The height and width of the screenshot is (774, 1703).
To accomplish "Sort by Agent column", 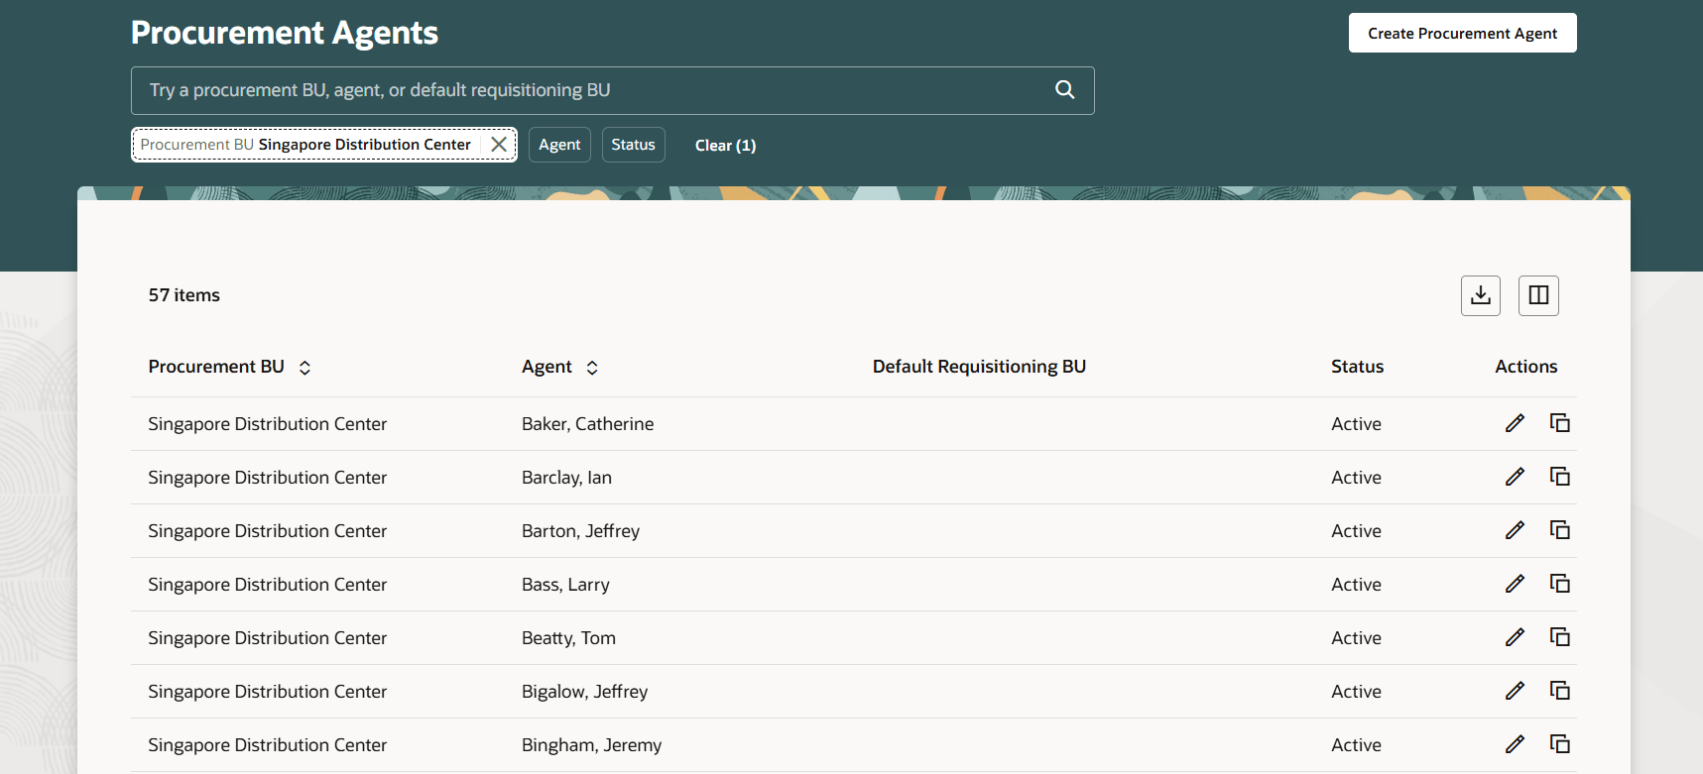I will pyautogui.click(x=592, y=368).
